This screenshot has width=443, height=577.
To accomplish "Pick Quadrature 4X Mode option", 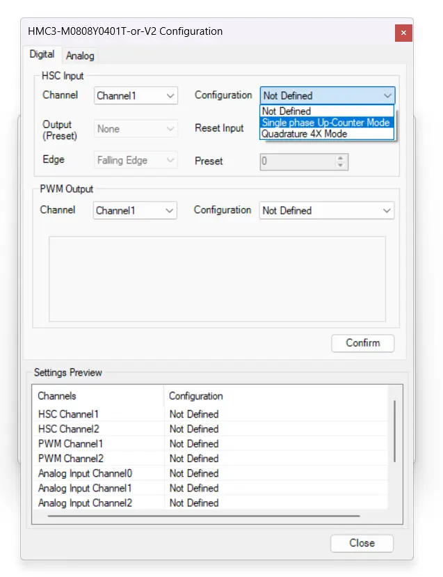I will (x=327, y=134).
